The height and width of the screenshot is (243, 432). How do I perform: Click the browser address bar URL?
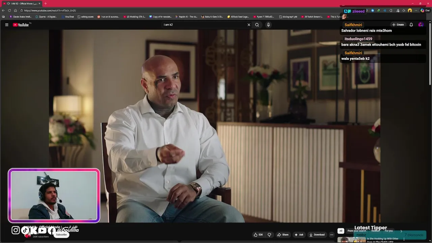pos(50,10)
